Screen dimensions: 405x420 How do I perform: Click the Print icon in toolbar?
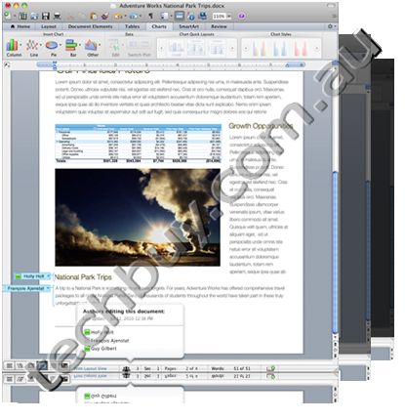click(57, 16)
